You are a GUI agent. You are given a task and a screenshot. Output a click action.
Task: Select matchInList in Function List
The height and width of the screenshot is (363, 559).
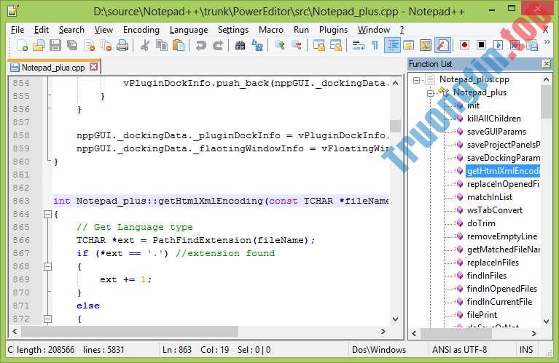(x=490, y=197)
